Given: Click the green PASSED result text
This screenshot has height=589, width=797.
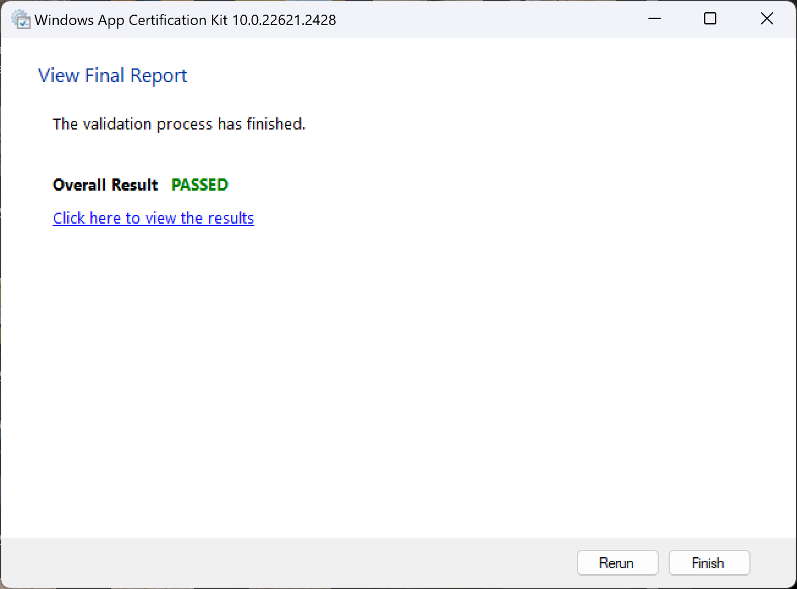Looking at the screenshot, I should coord(200,185).
